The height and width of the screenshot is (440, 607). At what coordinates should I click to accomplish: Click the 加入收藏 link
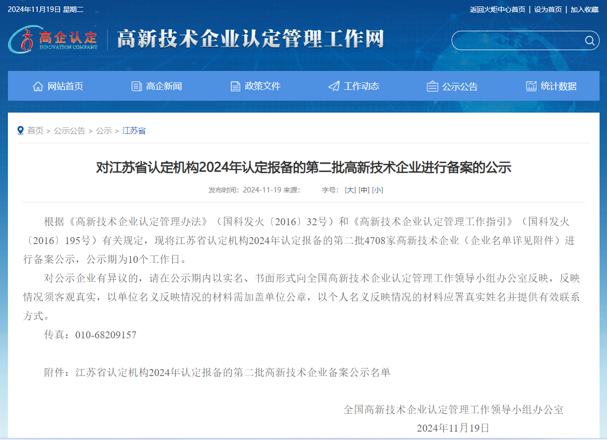point(584,9)
